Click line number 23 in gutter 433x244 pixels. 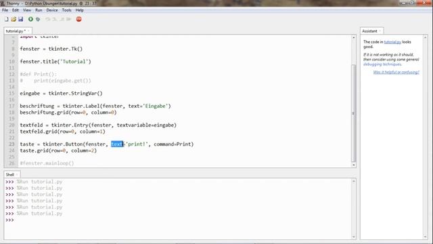[12, 144]
